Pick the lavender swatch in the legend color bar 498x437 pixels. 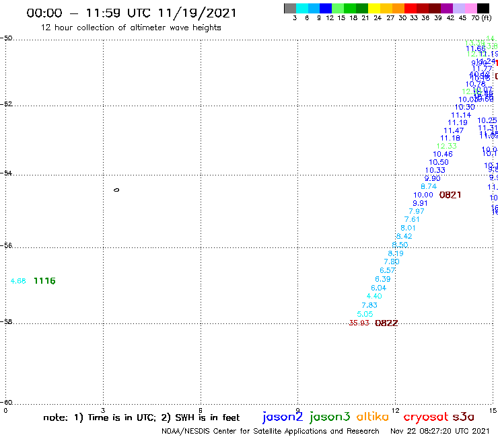(458, 8)
